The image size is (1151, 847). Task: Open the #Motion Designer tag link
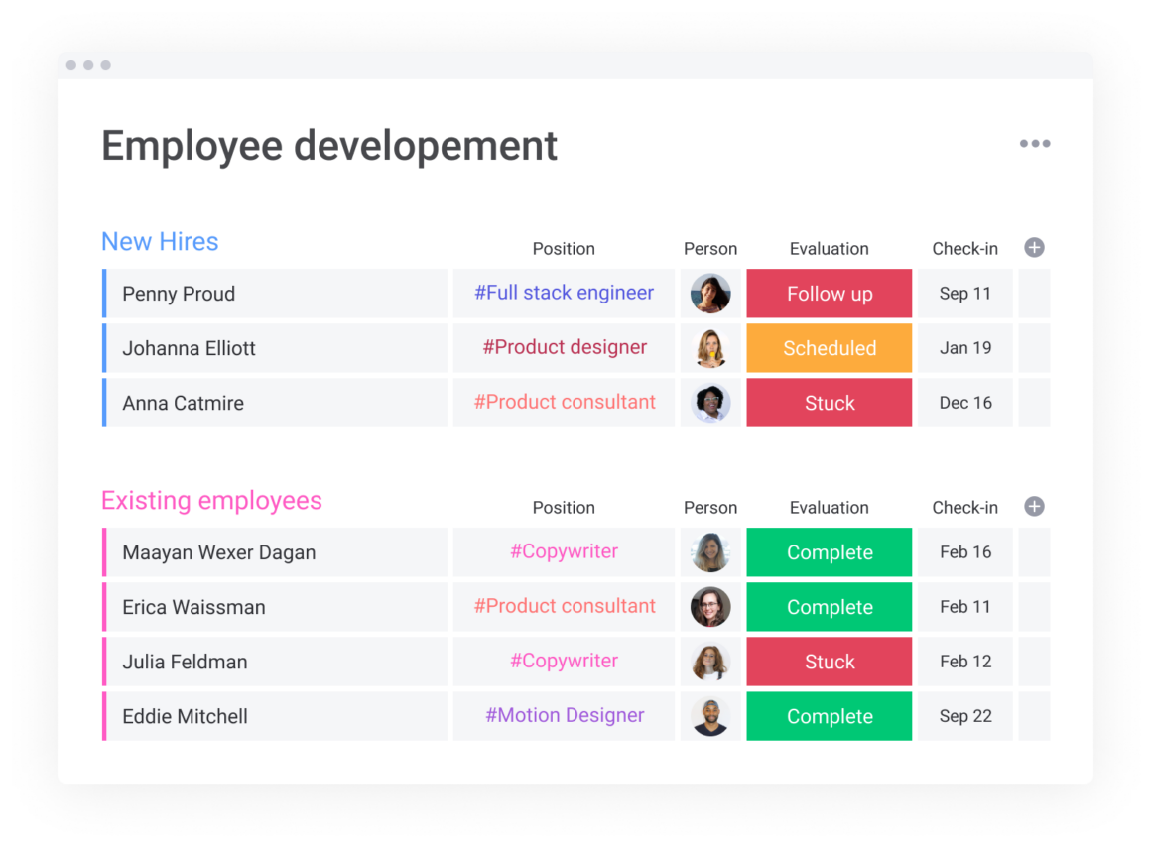click(564, 715)
